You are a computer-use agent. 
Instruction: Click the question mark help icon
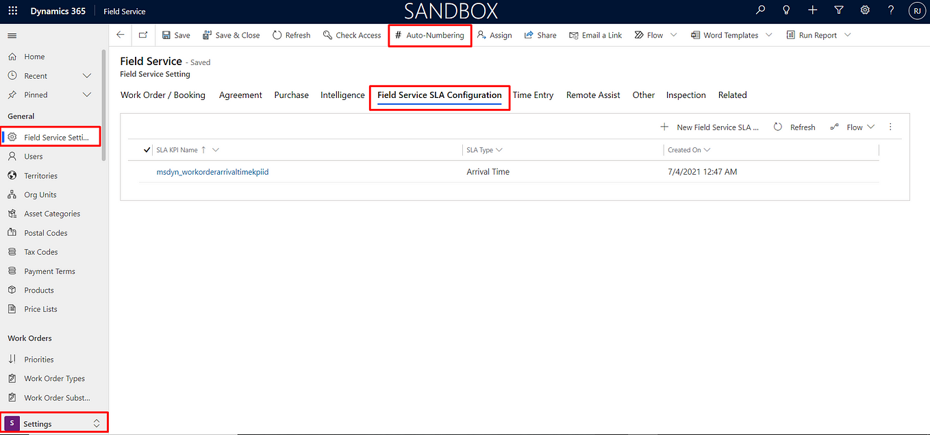point(891,10)
